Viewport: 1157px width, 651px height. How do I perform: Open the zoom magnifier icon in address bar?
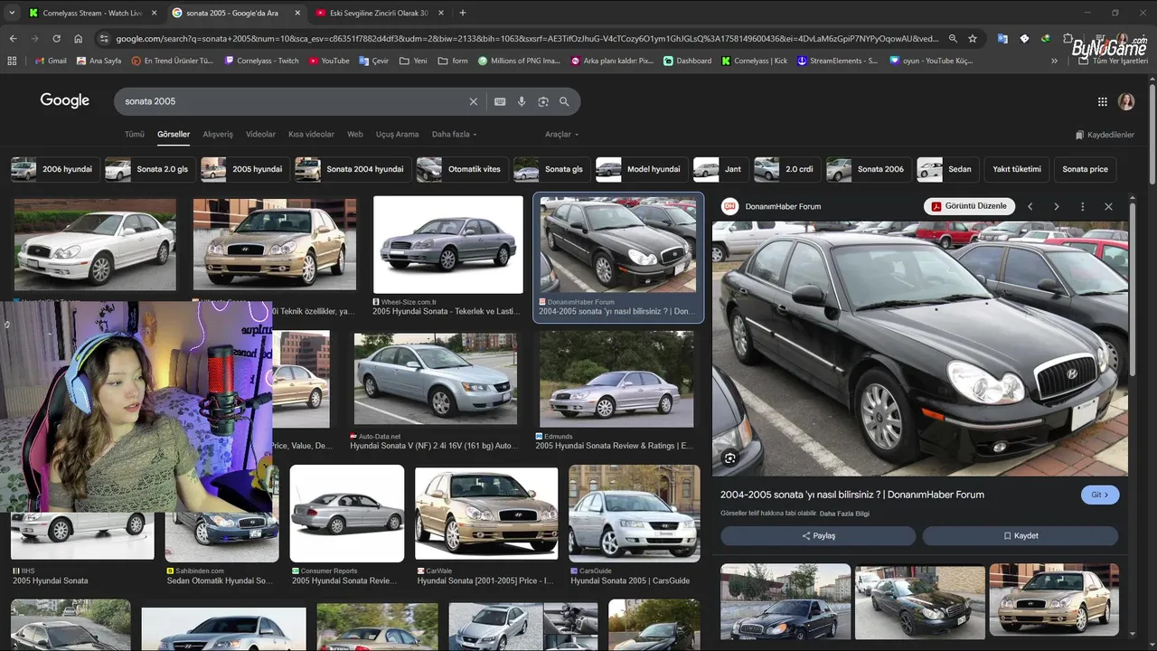(x=952, y=39)
